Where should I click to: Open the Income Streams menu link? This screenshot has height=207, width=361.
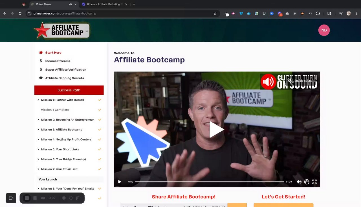click(x=58, y=61)
